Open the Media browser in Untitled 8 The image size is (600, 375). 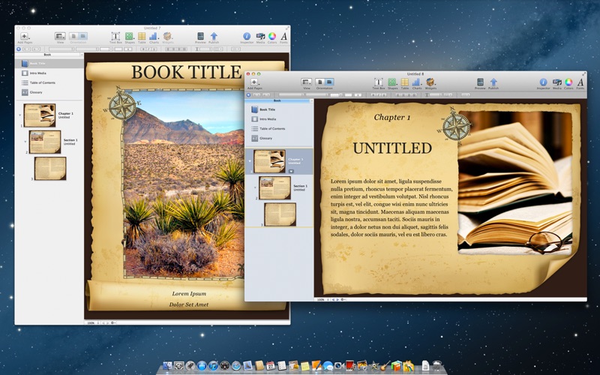556,82
